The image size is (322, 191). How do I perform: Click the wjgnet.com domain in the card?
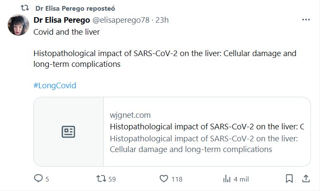click(x=130, y=115)
